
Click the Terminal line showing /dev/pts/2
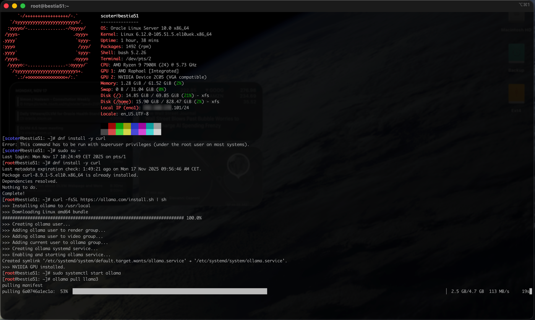point(126,59)
